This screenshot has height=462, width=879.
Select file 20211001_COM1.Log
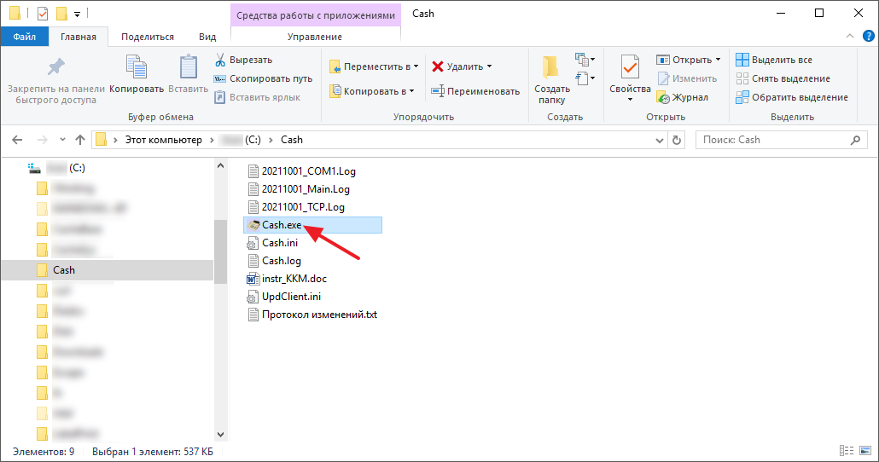tap(301, 171)
